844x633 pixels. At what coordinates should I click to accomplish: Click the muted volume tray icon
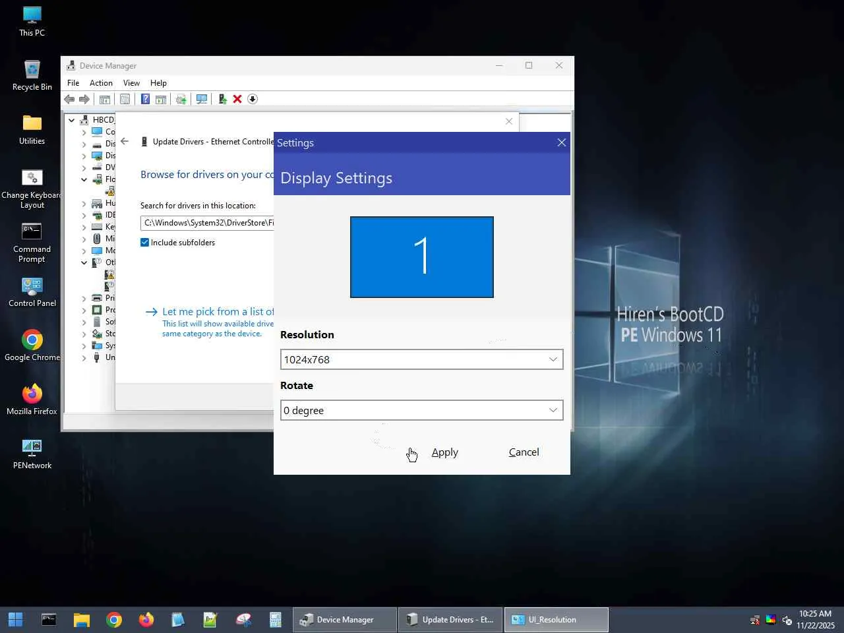pos(787,620)
